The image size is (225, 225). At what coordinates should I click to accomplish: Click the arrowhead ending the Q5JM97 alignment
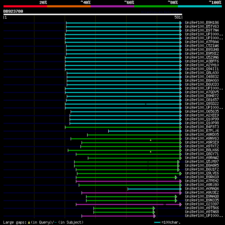pos(179,162)
